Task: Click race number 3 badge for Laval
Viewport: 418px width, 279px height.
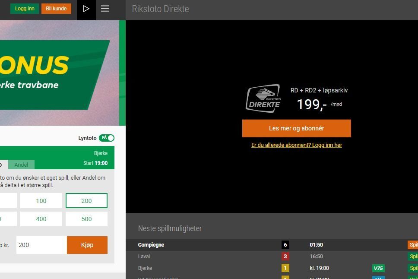Action: click(285, 257)
